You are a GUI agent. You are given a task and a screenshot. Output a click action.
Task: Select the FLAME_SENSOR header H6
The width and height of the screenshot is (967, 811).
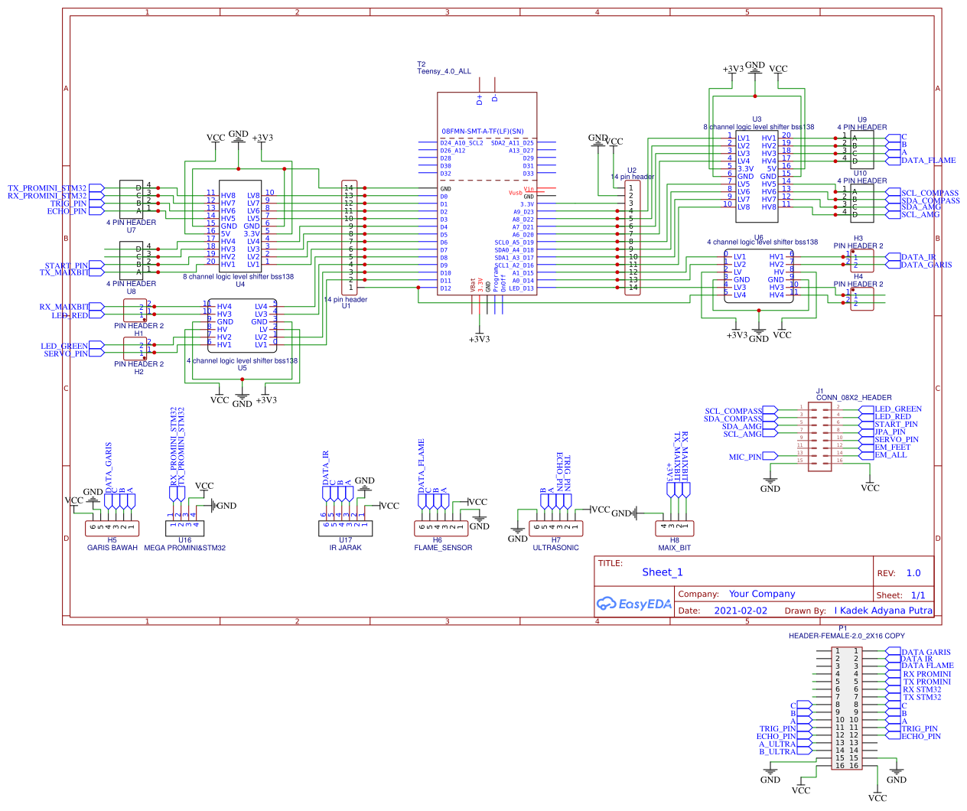point(440,528)
